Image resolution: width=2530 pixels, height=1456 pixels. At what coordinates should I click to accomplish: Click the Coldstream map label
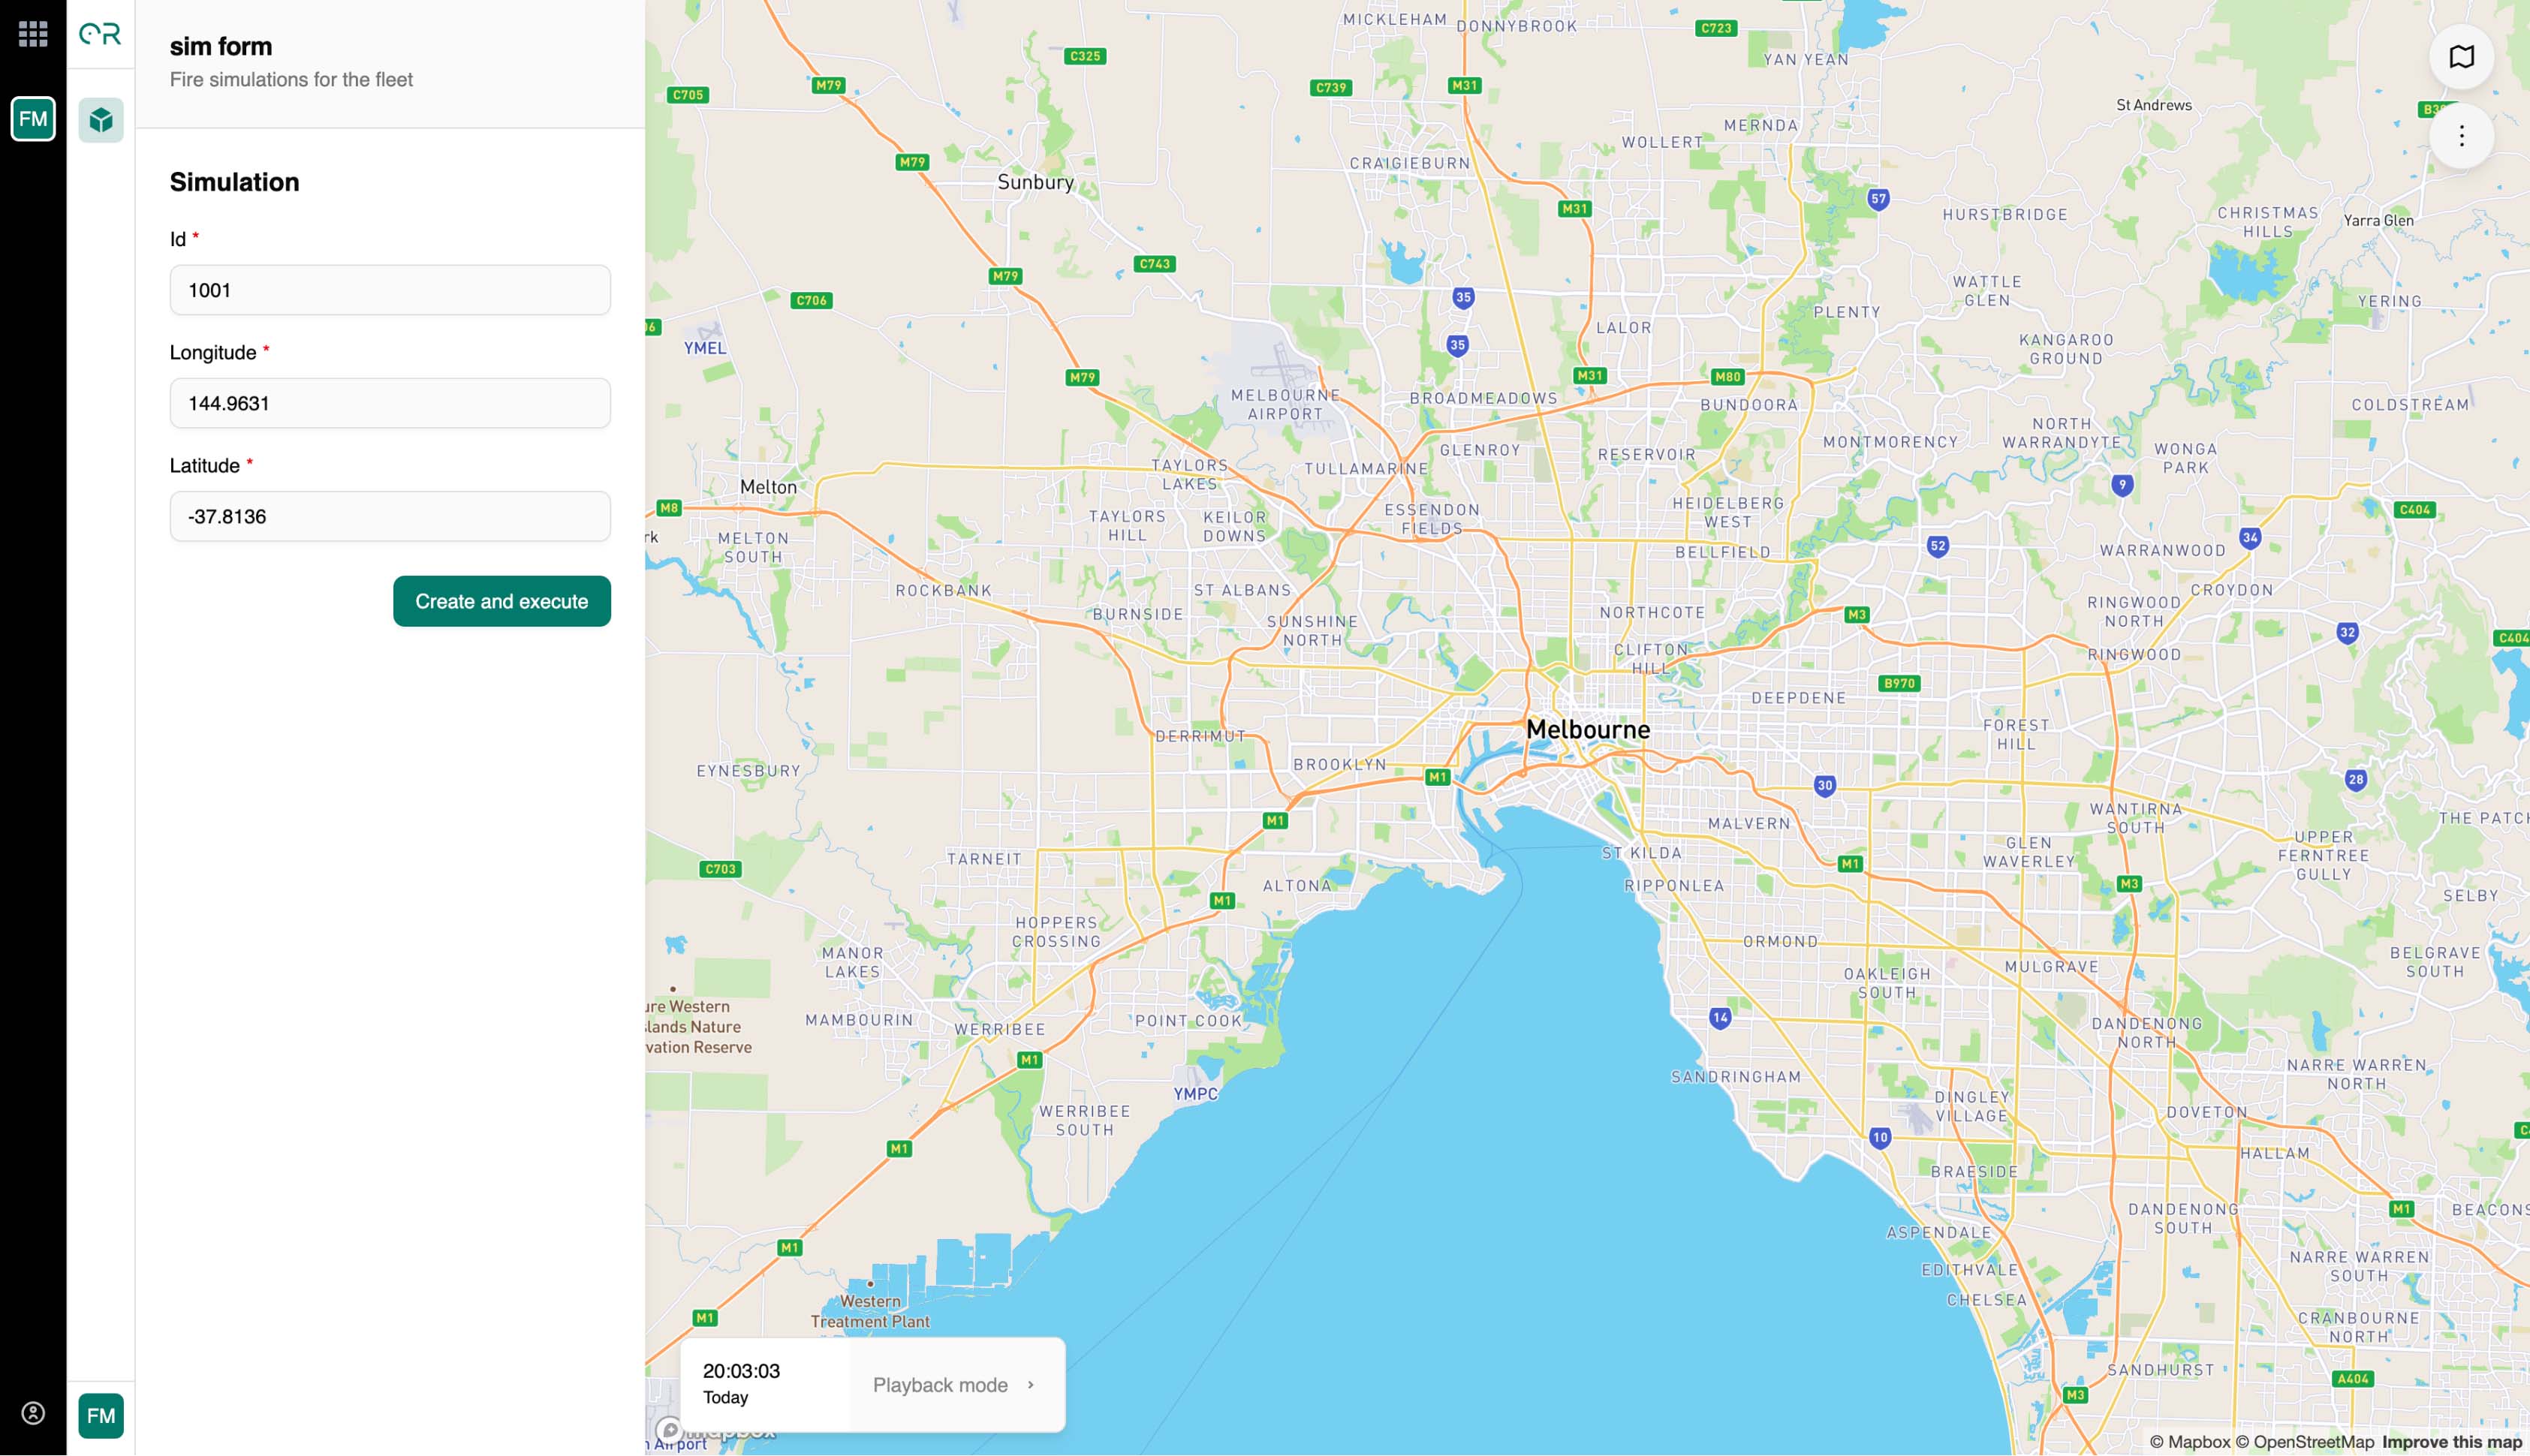pyautogui.click(x=2410, y=405)
